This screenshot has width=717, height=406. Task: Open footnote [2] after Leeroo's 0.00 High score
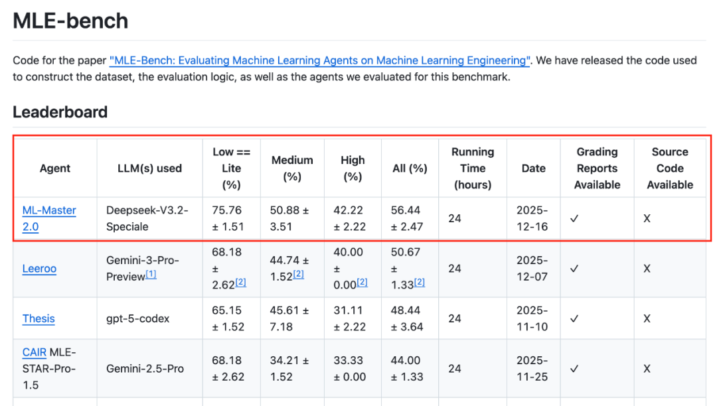click(362, 283)
